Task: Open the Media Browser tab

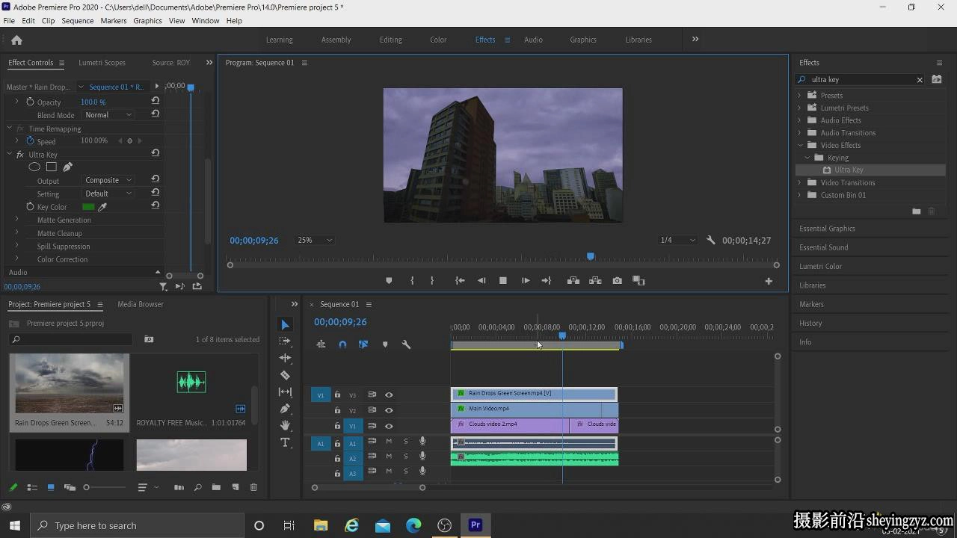Action: point(141,304)
